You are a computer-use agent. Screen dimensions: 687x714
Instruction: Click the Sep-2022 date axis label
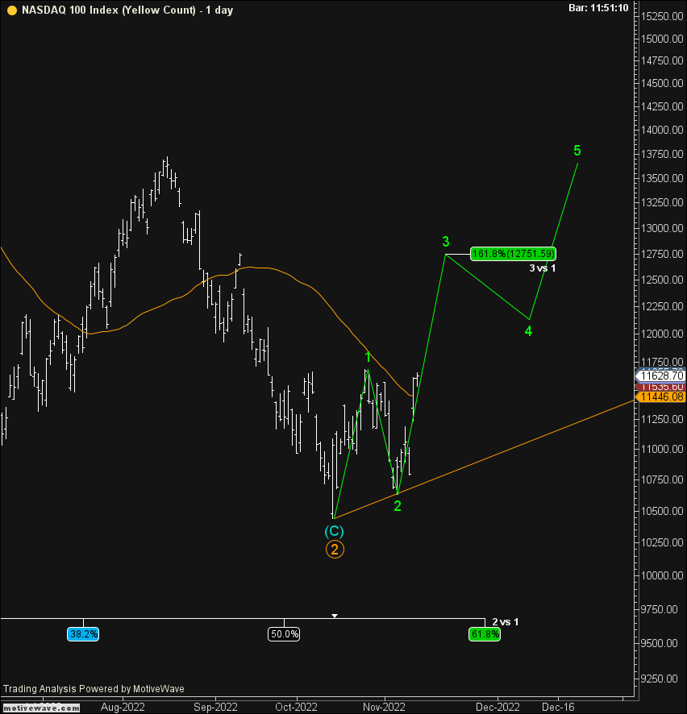tap(215, 708)
